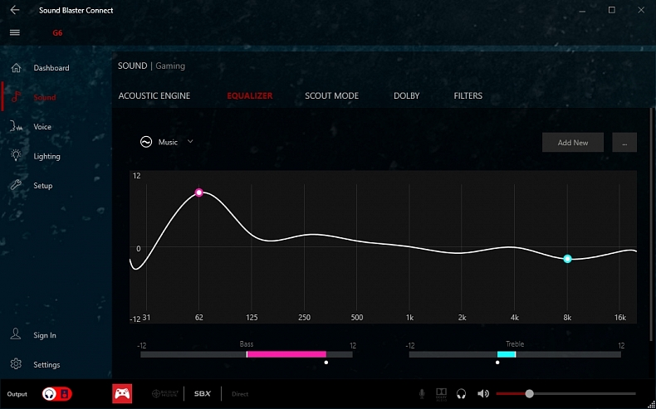The image size is (656, 409).
Task: Toggle Scout Mode in bottom bar
Action: (165, 393)
